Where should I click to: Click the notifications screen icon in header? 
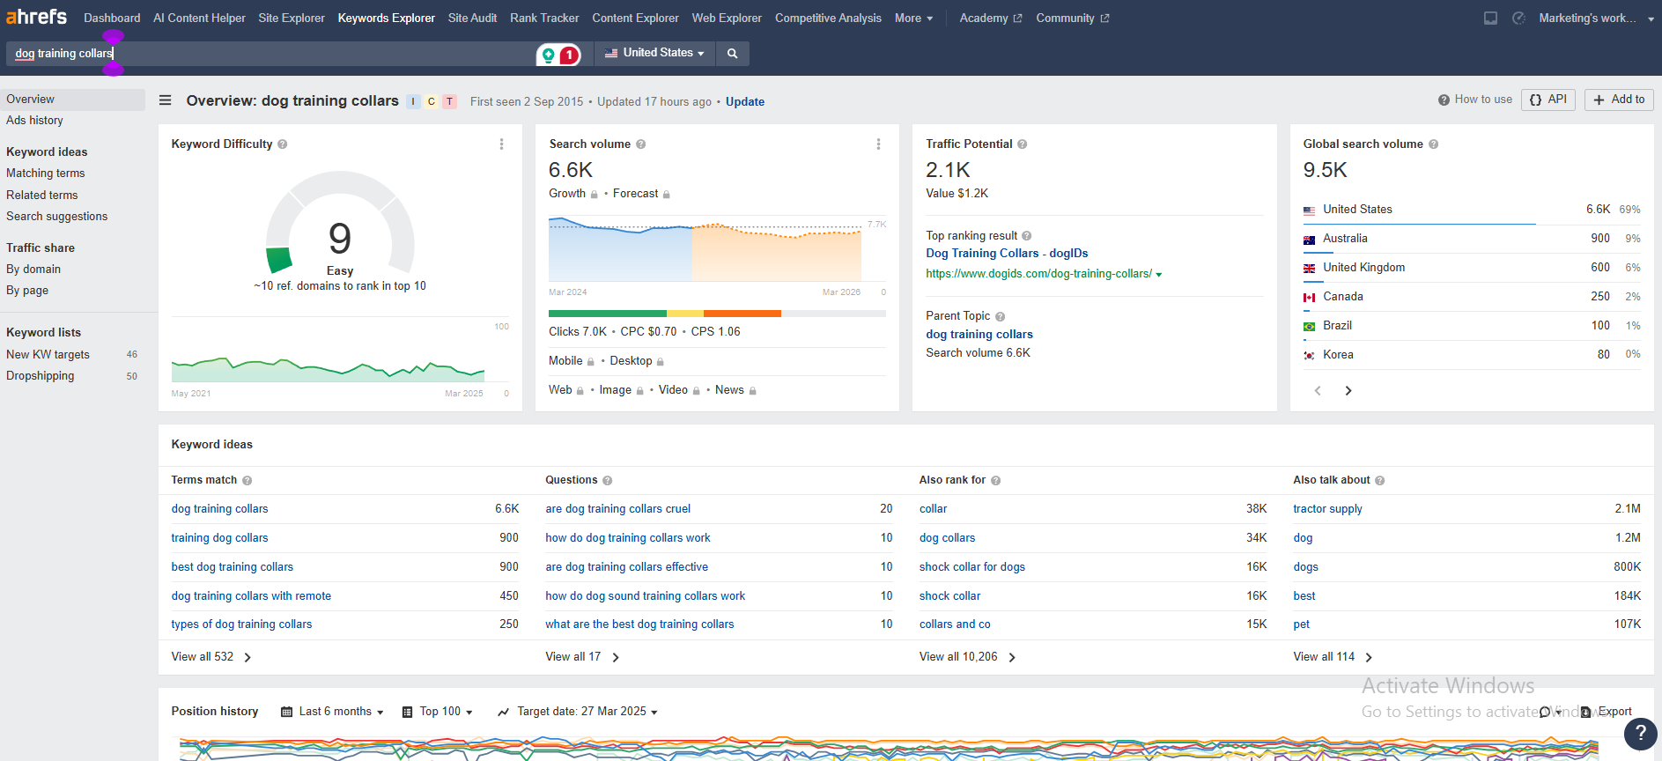pyautogui.click(x=1490, y=18)
